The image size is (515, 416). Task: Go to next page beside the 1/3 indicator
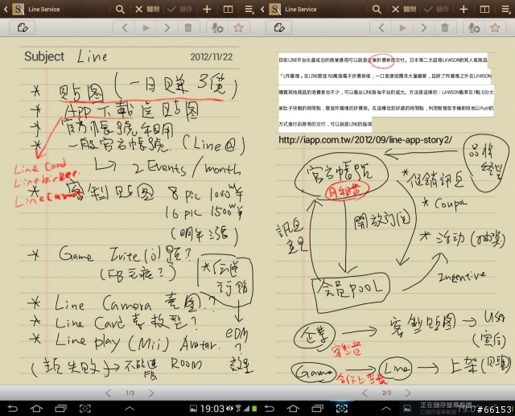coord(151,393)
